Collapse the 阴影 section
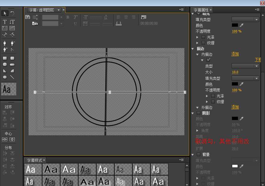The image size is (265, 186). coord(193,113)
